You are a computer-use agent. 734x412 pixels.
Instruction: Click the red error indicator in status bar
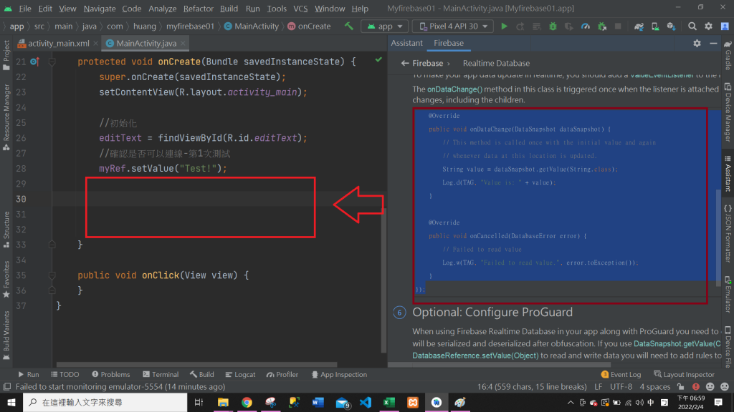click(696, 387)
